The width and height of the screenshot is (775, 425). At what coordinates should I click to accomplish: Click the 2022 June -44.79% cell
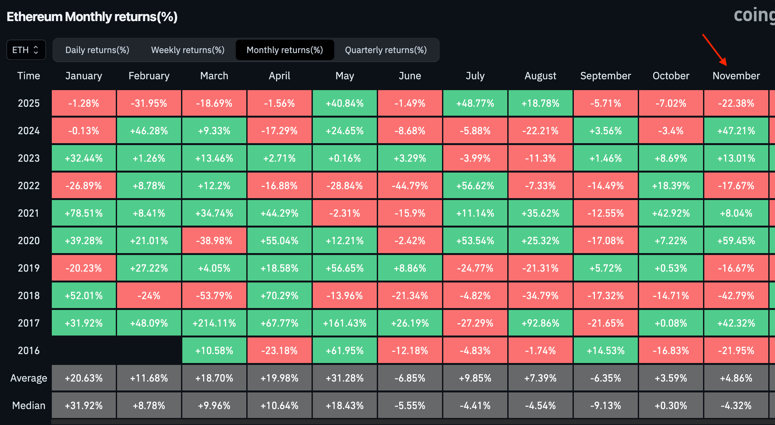410,186
